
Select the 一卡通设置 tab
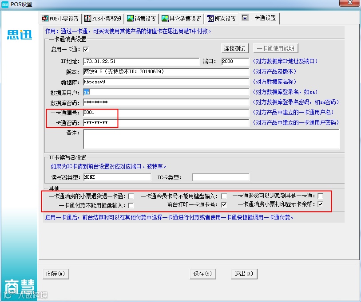[259, 18]
